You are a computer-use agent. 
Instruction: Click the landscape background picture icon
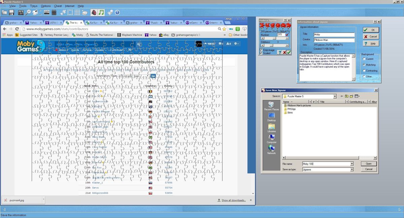pyautogui.click(x=46, y=12)
